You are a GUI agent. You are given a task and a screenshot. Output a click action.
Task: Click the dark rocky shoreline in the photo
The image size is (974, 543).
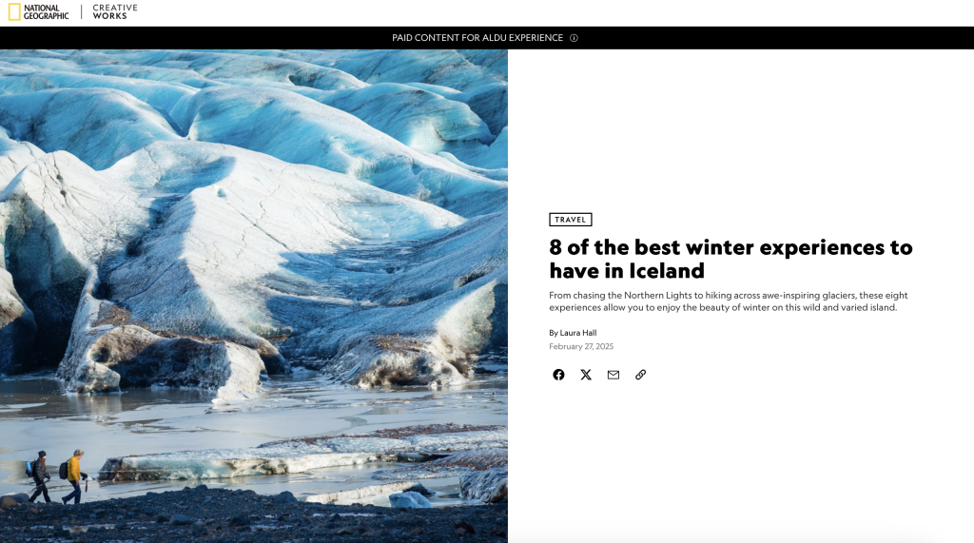tap(248, 519)
